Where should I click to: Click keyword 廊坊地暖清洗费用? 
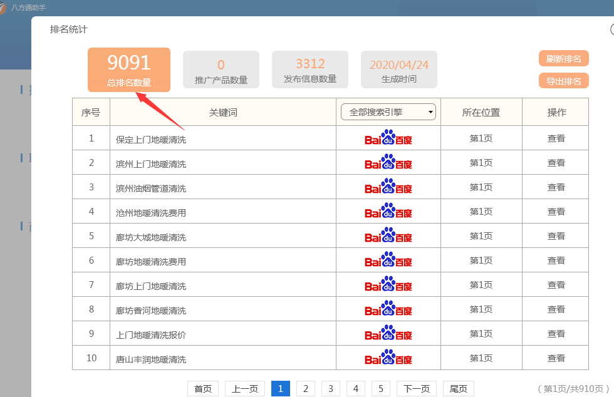point(151,262)
